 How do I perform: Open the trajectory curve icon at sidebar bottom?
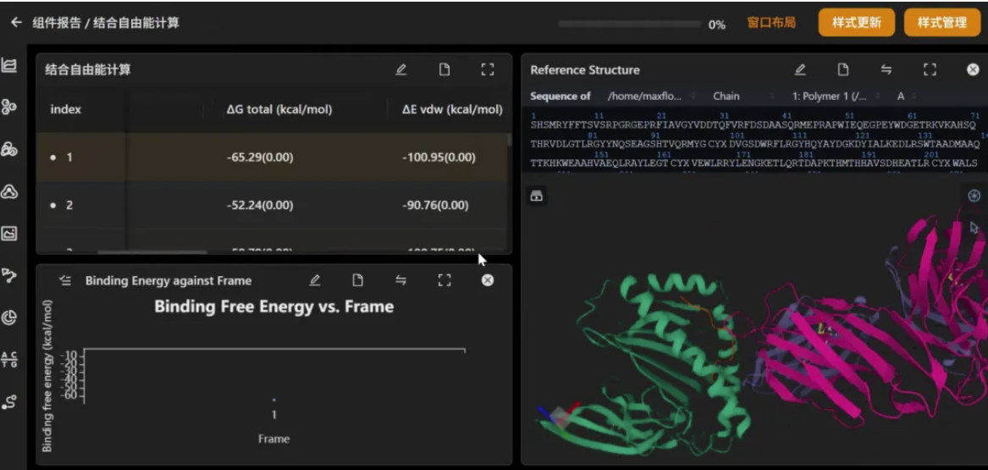pos(8,402)
